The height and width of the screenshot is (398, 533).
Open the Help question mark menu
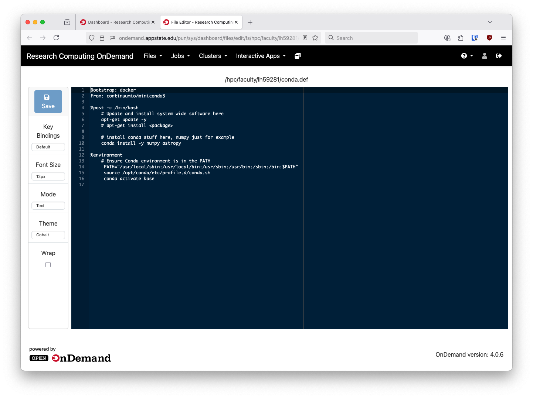coord(467,56)
